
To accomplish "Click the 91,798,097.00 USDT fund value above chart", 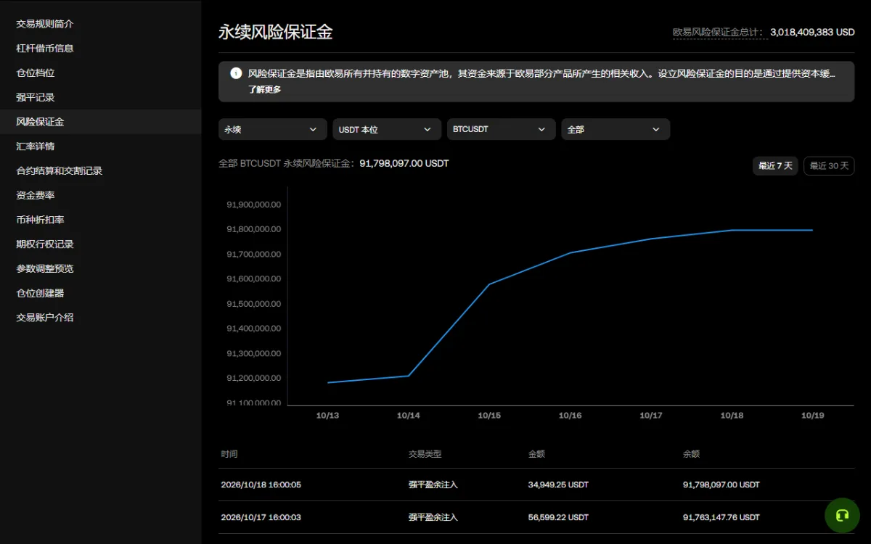I will tap(404, 164).
